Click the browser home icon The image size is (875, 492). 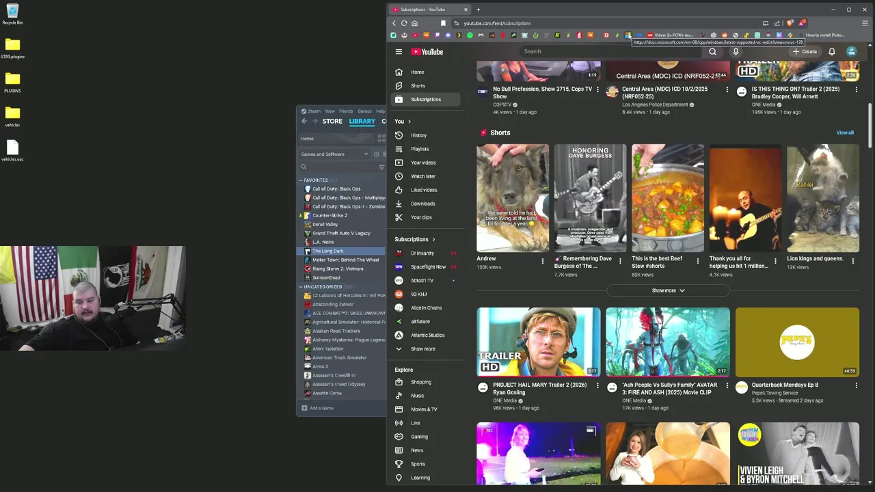(x=414, y=23)
